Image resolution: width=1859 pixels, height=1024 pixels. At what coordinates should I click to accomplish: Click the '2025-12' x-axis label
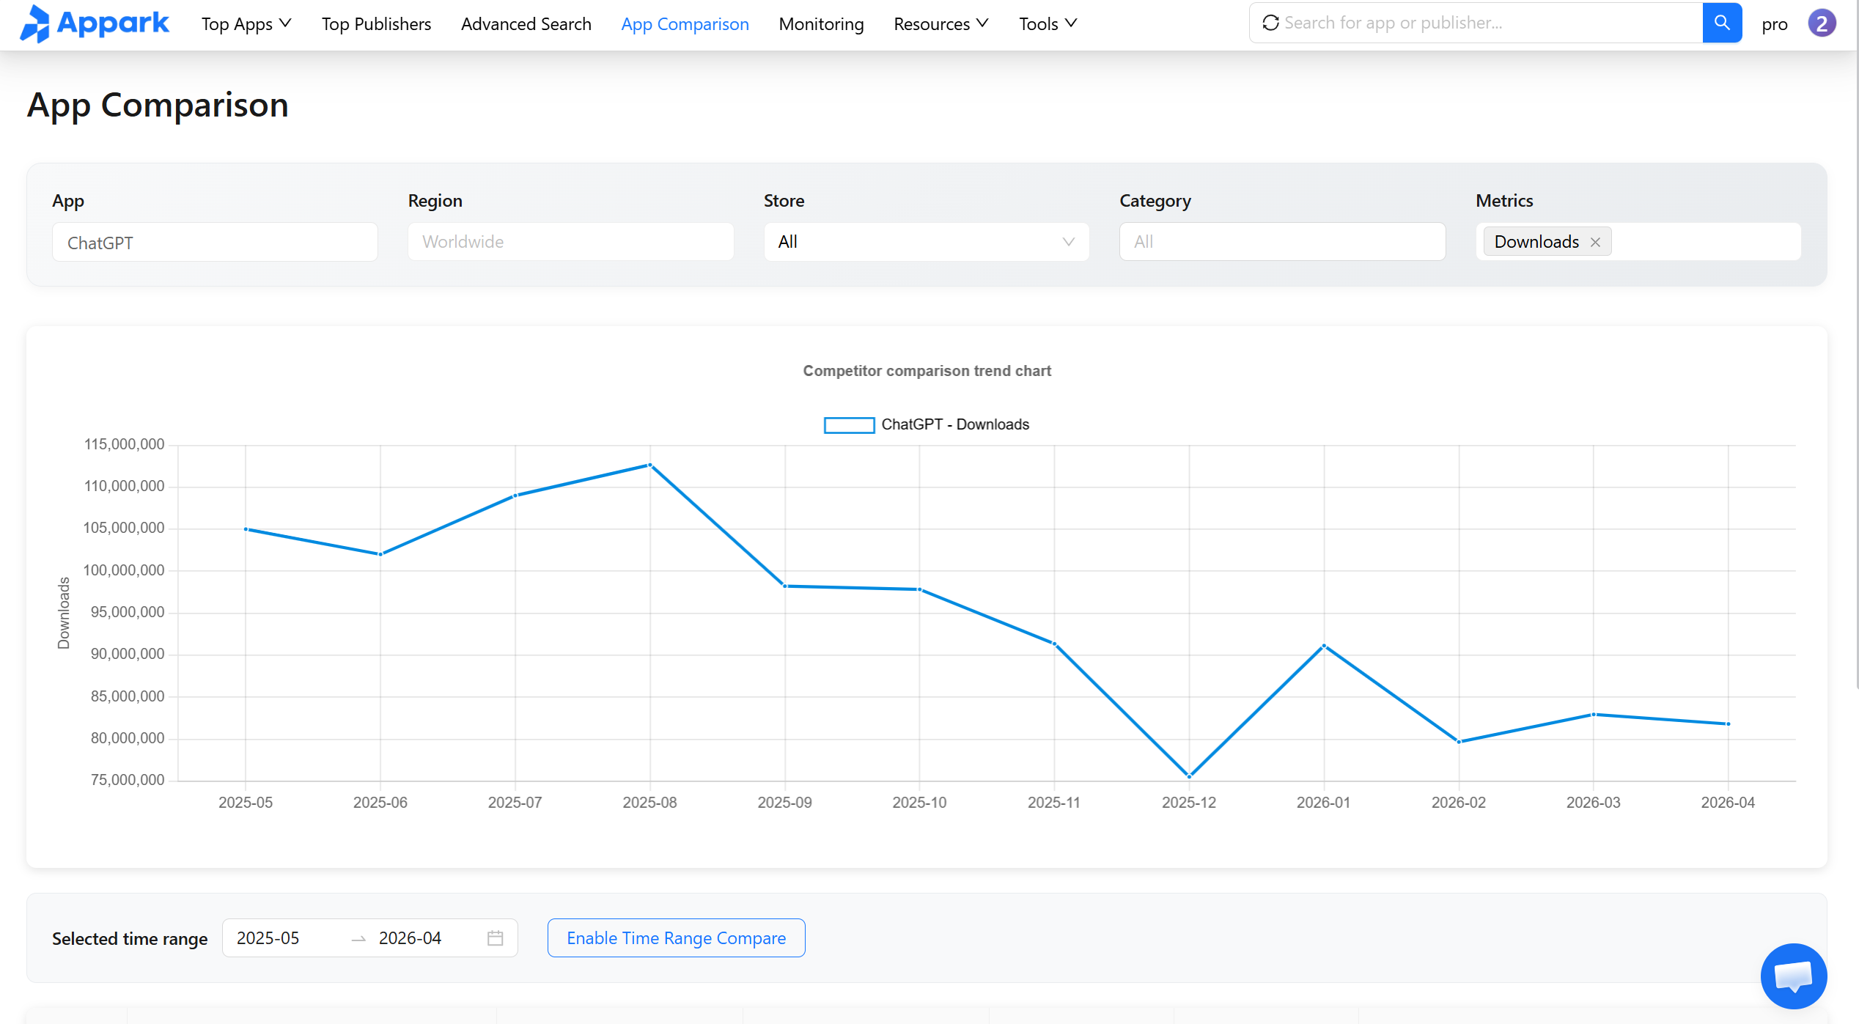pos(1189,803)
